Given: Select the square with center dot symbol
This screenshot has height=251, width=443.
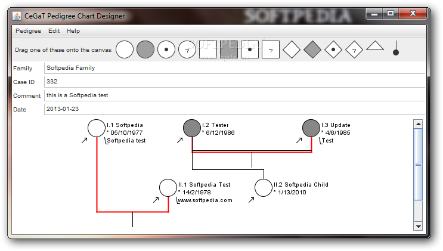Looking at the screenshot, I should click(250, 49).
